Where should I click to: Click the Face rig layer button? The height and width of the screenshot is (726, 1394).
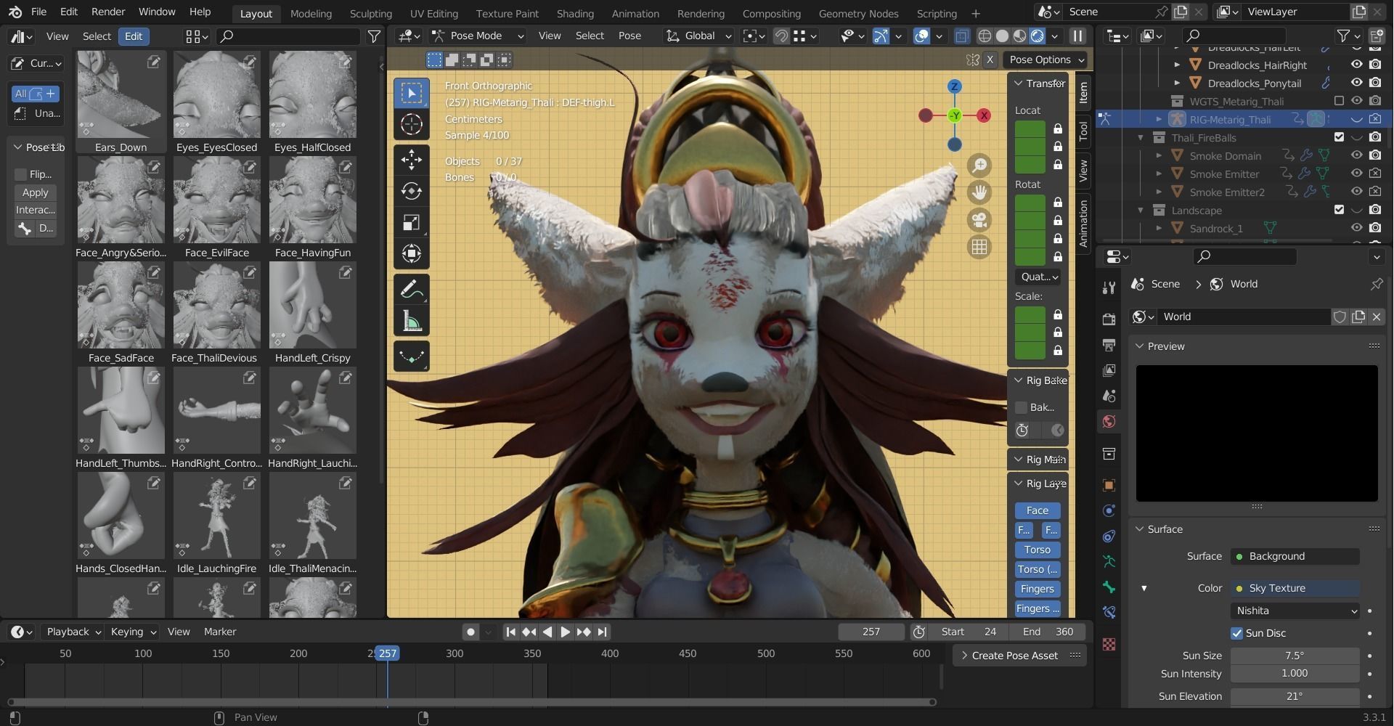(1037, 510)
